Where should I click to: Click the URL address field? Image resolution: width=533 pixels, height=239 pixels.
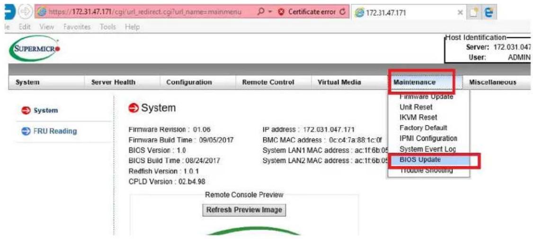pyautogui.click(x=145, y=12)
